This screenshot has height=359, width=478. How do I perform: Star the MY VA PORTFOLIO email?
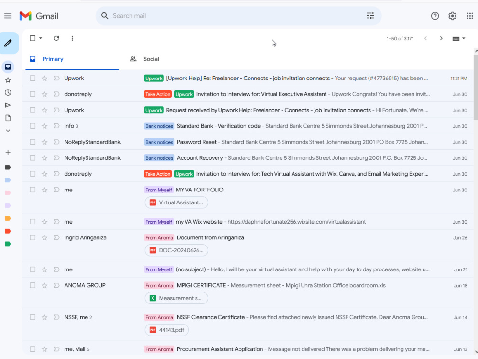44,190
